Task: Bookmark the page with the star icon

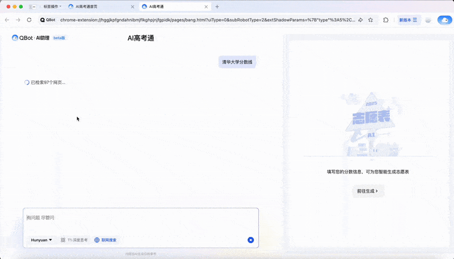Action: [x=371, y=20]
